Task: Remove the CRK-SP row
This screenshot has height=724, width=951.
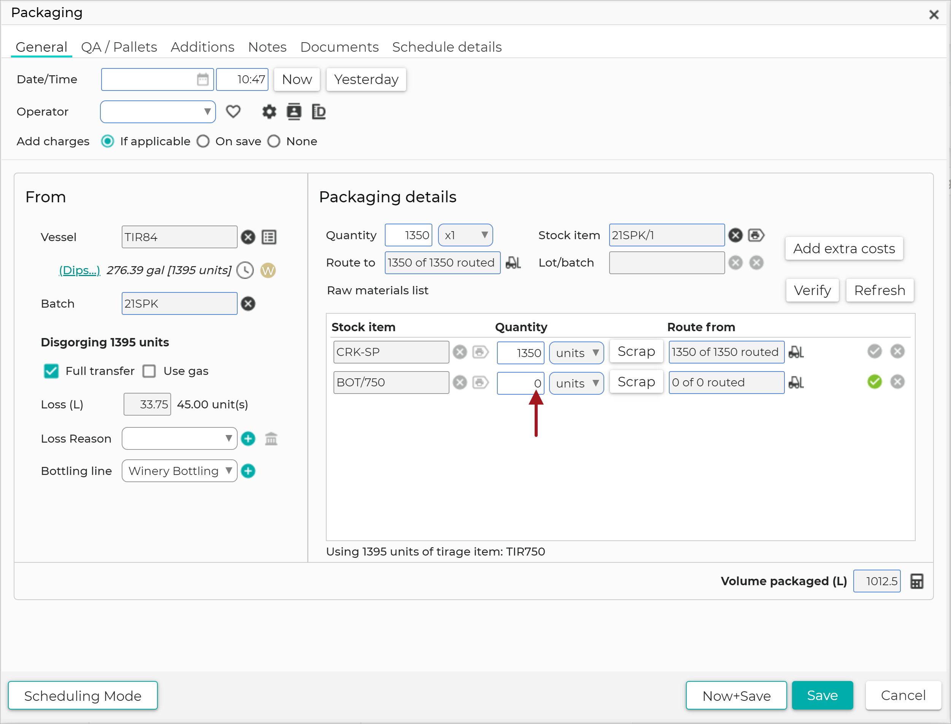Action: coord(897,351)
